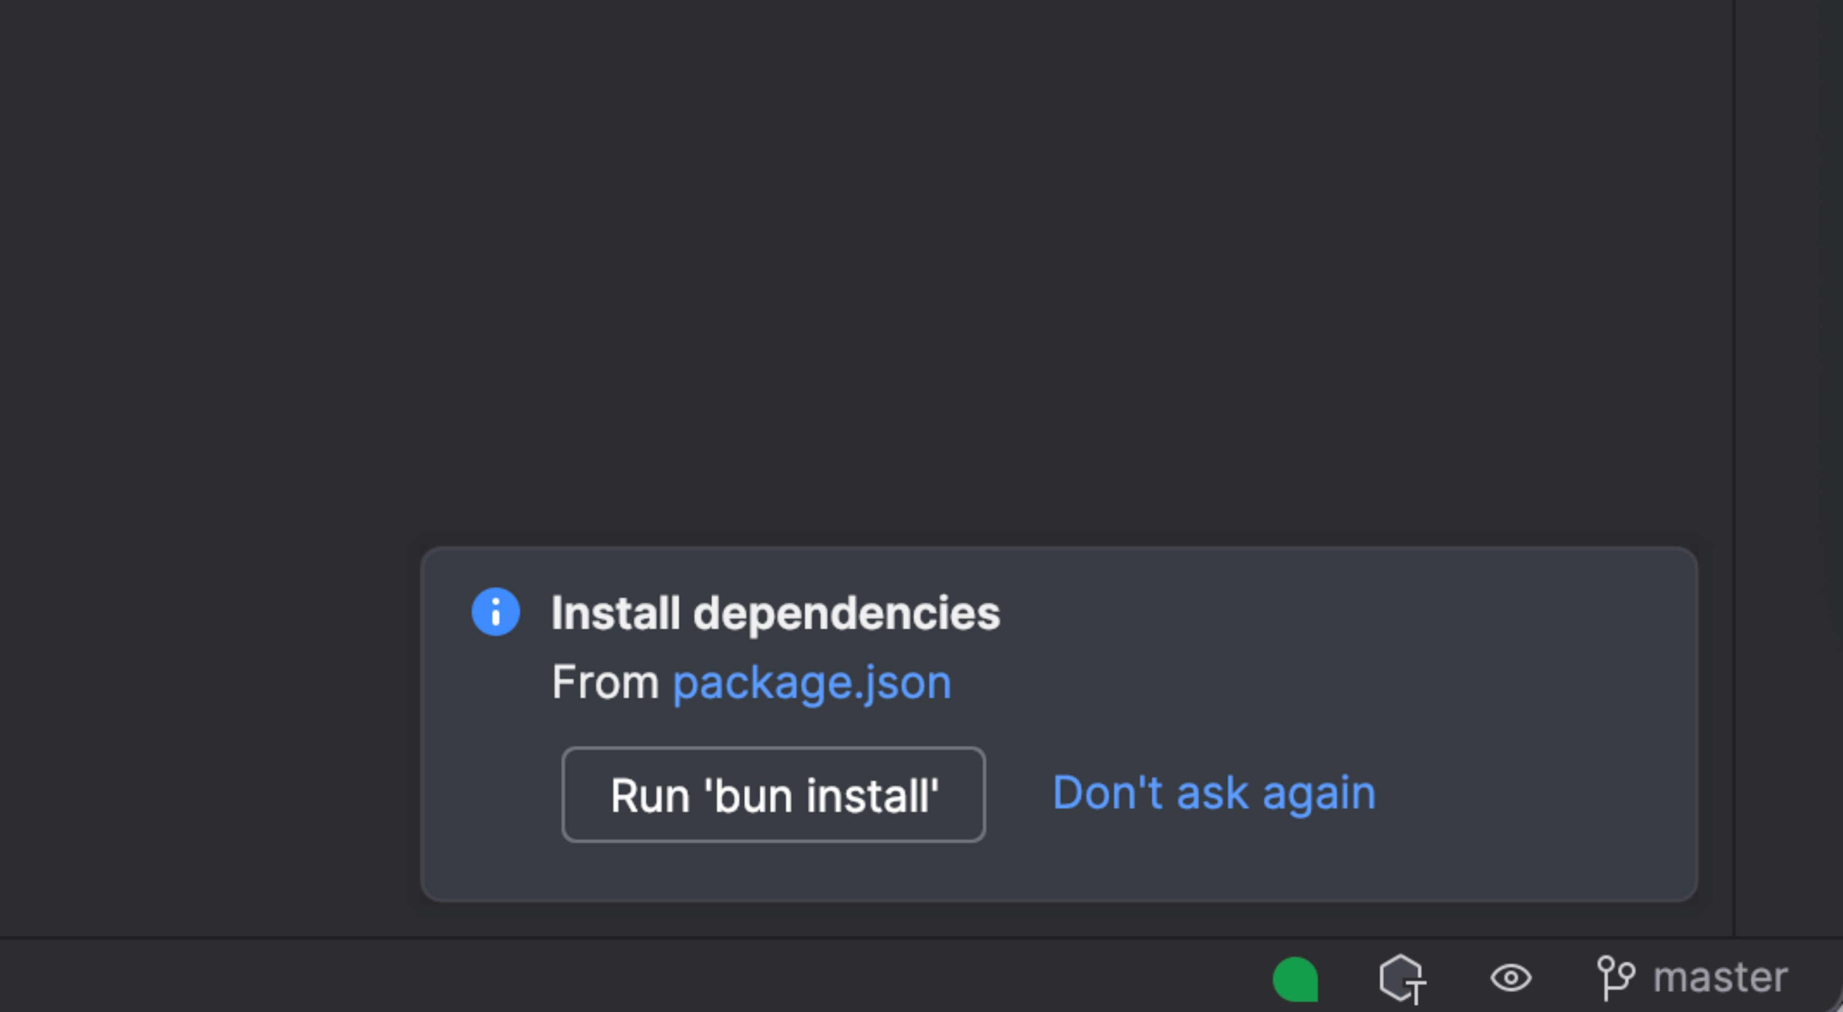1843x1012 pixels.
Task: Click notification space right of Don't ask again
Action: [x=1538, y=794]
